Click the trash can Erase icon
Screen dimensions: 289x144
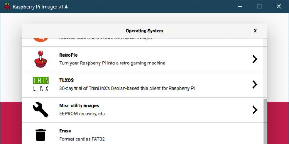[40, 135]
